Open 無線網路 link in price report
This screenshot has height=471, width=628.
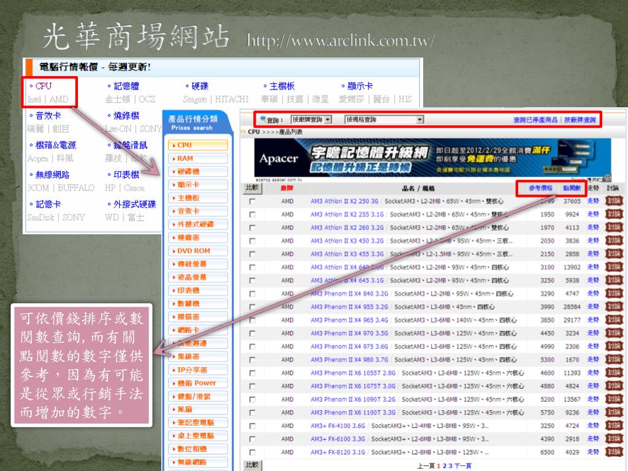53,175
